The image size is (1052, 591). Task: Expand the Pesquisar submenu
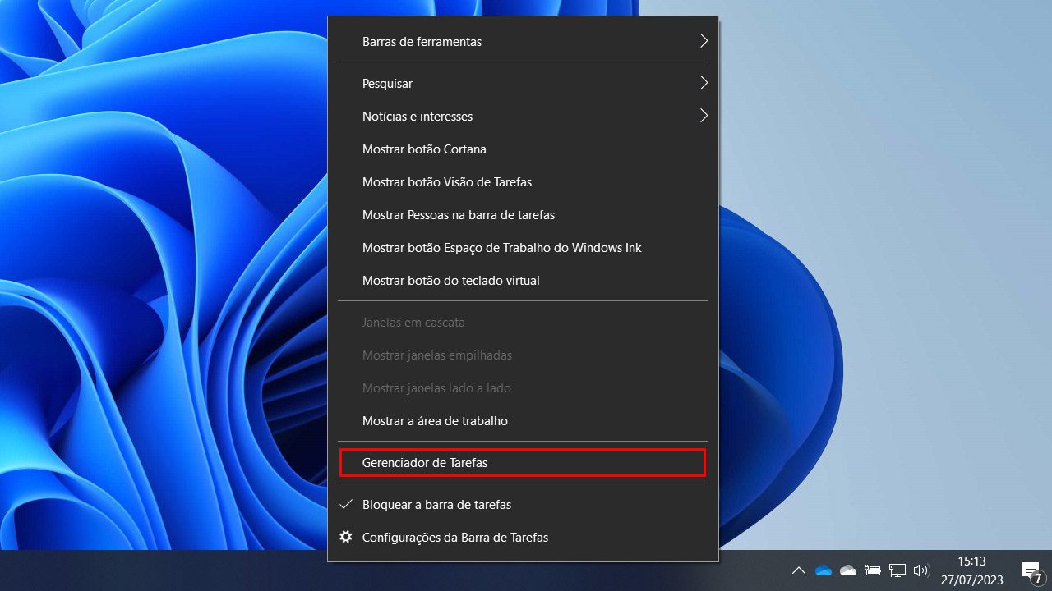tap(523, 83)
